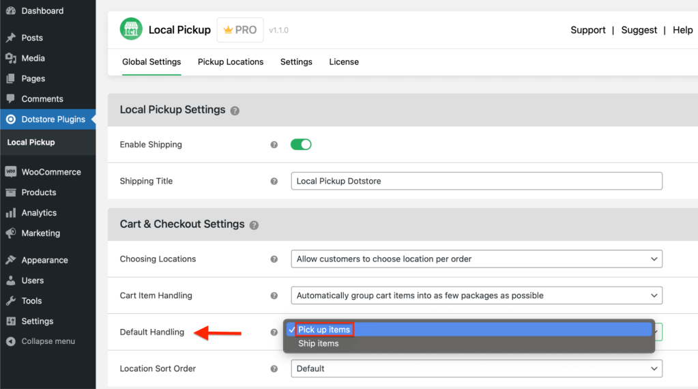698x389 pixels.
Task: Click help icon next to Location Sort Order
Action: [x=274, y=369]
